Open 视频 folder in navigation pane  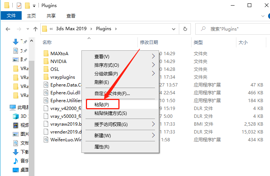click(21, 125)
